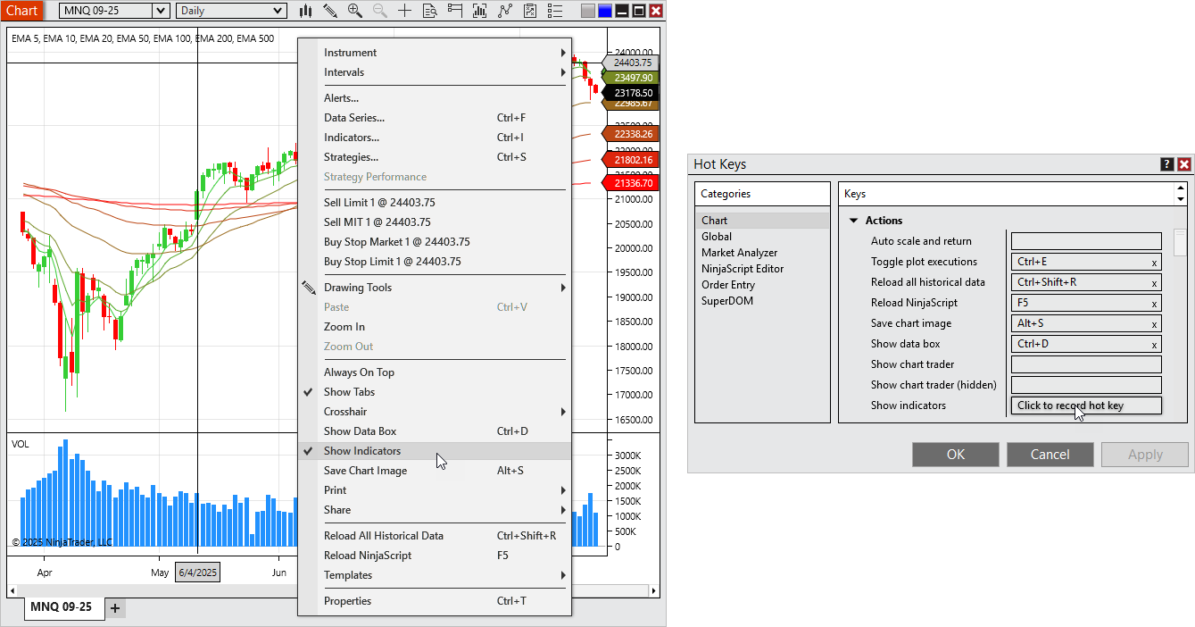Open the strategies toolbar icon
Screen dimensions: 1195x627
coord(530,11)
